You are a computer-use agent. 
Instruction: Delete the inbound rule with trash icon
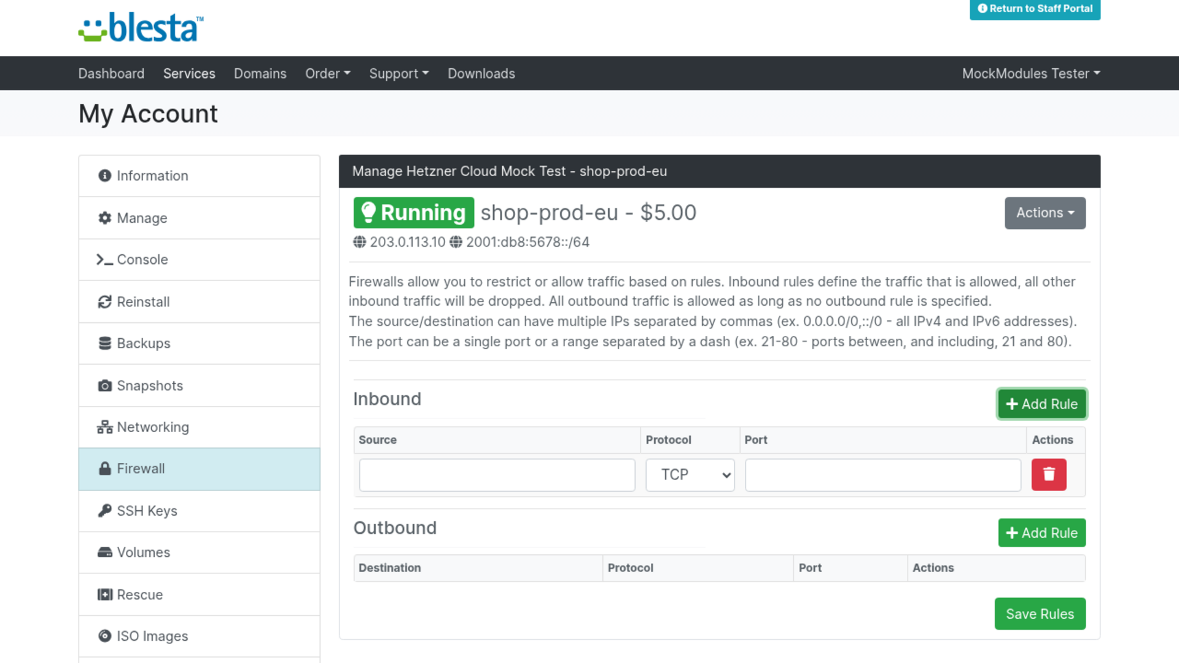(x=1049, y=475)
